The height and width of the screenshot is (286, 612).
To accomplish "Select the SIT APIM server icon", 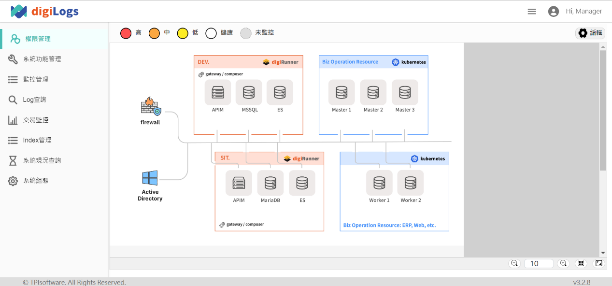I will 239,183.
